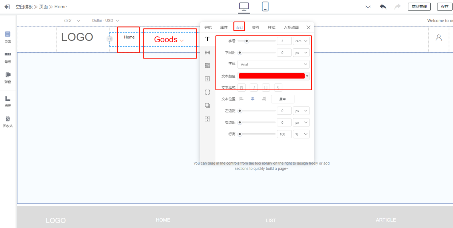Click the 商品管理 button

point(419,7)
